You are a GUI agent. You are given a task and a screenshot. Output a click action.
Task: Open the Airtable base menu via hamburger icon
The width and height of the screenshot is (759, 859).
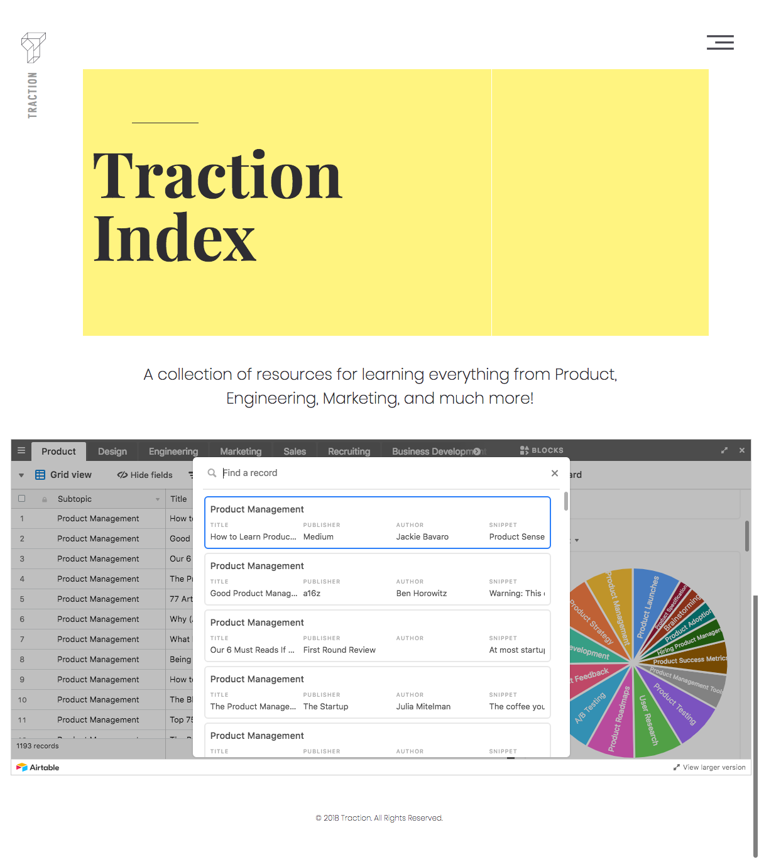pyautogui.click(x=21, y=450)
